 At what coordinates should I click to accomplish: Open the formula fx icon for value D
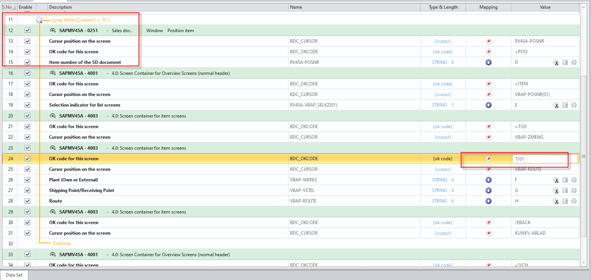[x=556, y=63]
